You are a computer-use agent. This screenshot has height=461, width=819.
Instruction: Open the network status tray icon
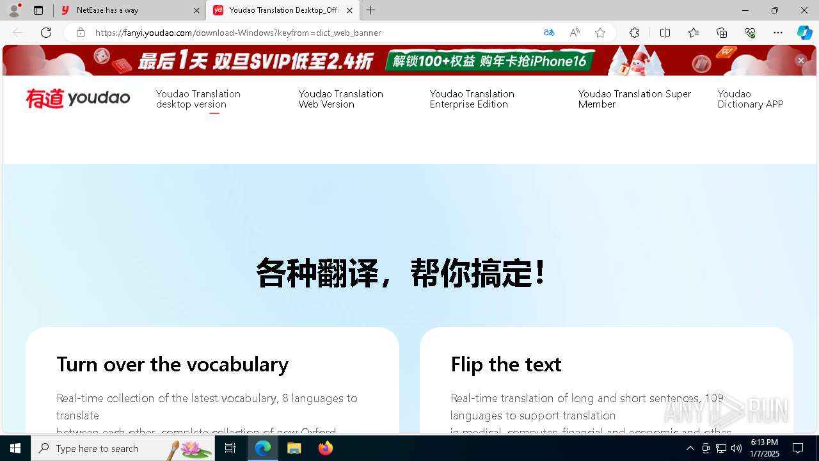click(721, 448)
